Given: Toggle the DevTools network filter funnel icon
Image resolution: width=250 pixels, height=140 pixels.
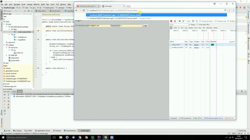Looking at the screenshot, I should (183, 21).
